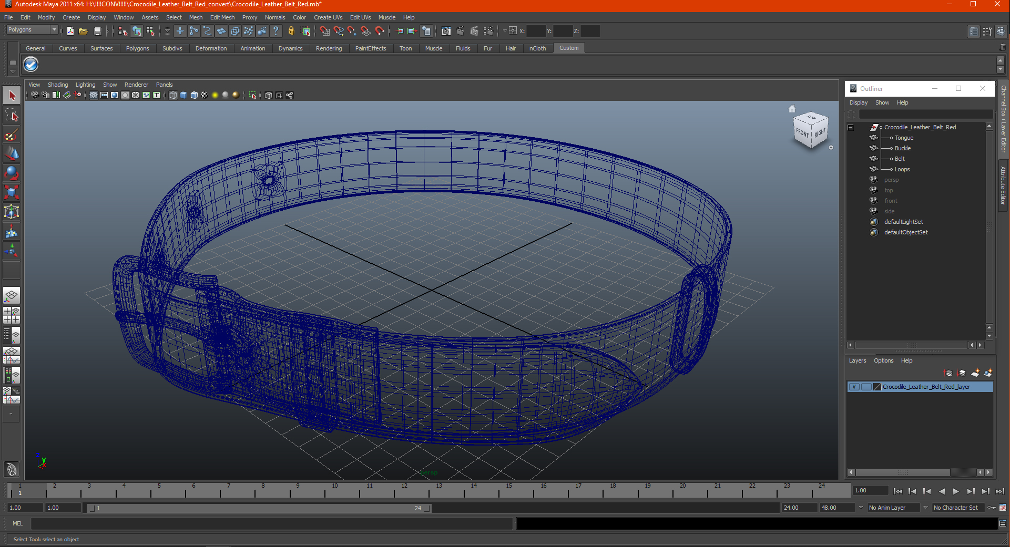Switch to the Rendering shelf tab

(x=329, y=48)
